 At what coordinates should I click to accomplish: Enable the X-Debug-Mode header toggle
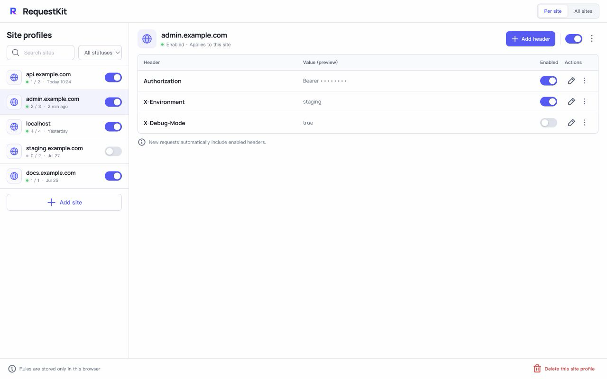[x=549, y=123]
